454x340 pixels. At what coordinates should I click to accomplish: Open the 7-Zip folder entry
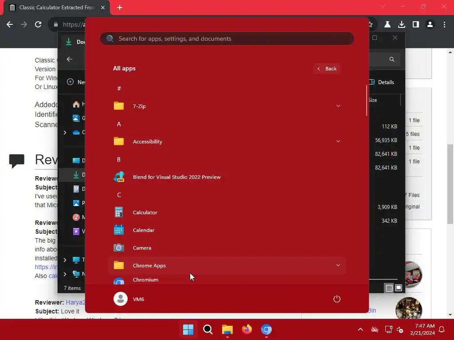tap(227, 106)
